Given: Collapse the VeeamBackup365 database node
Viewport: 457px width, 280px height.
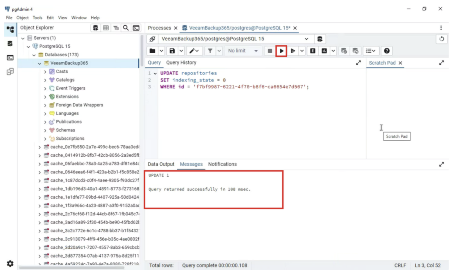Looking at the screenshot, I should pos(39,63).
